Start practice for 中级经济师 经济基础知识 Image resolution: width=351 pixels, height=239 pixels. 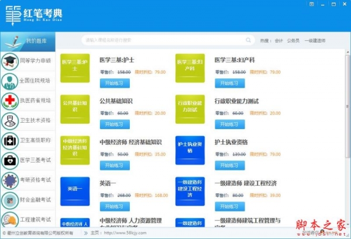coord(115,166)
